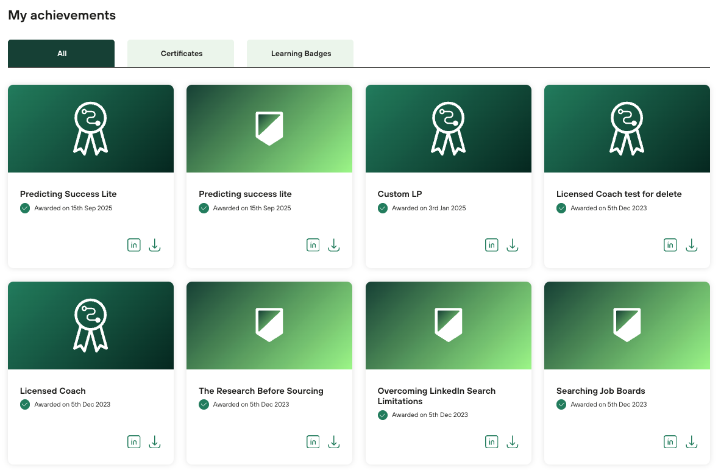This screenshot has height=470, width=721.
Task: Open the Learning Badges tab
Action: (x=300, y=54)
